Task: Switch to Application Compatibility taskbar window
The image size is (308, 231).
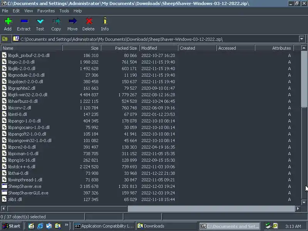Action: tap(104, 226)
